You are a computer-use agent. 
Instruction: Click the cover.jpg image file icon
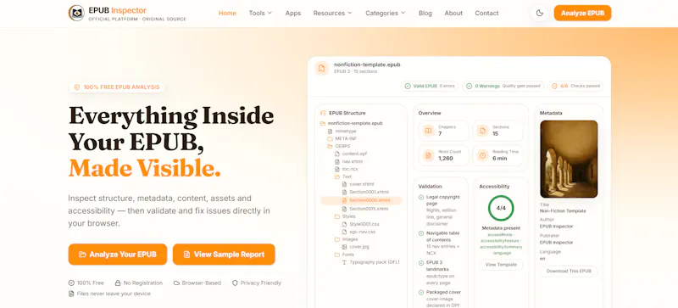345,247
